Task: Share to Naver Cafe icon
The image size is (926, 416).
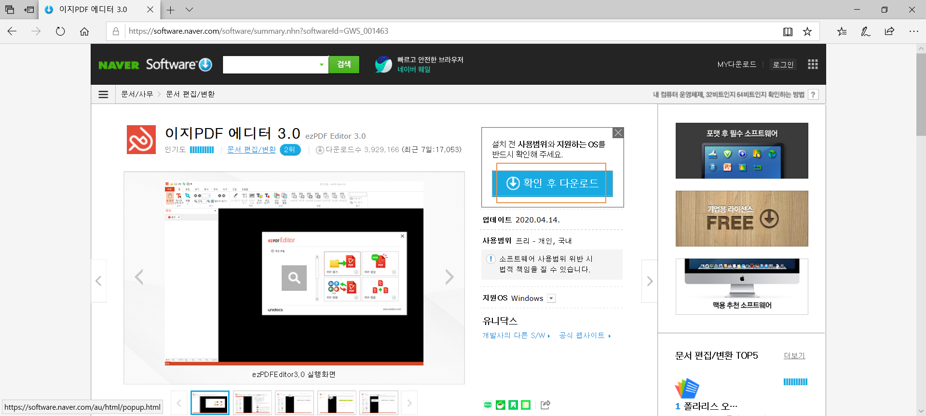Action: pyautogui.click(x=501, y=405)
